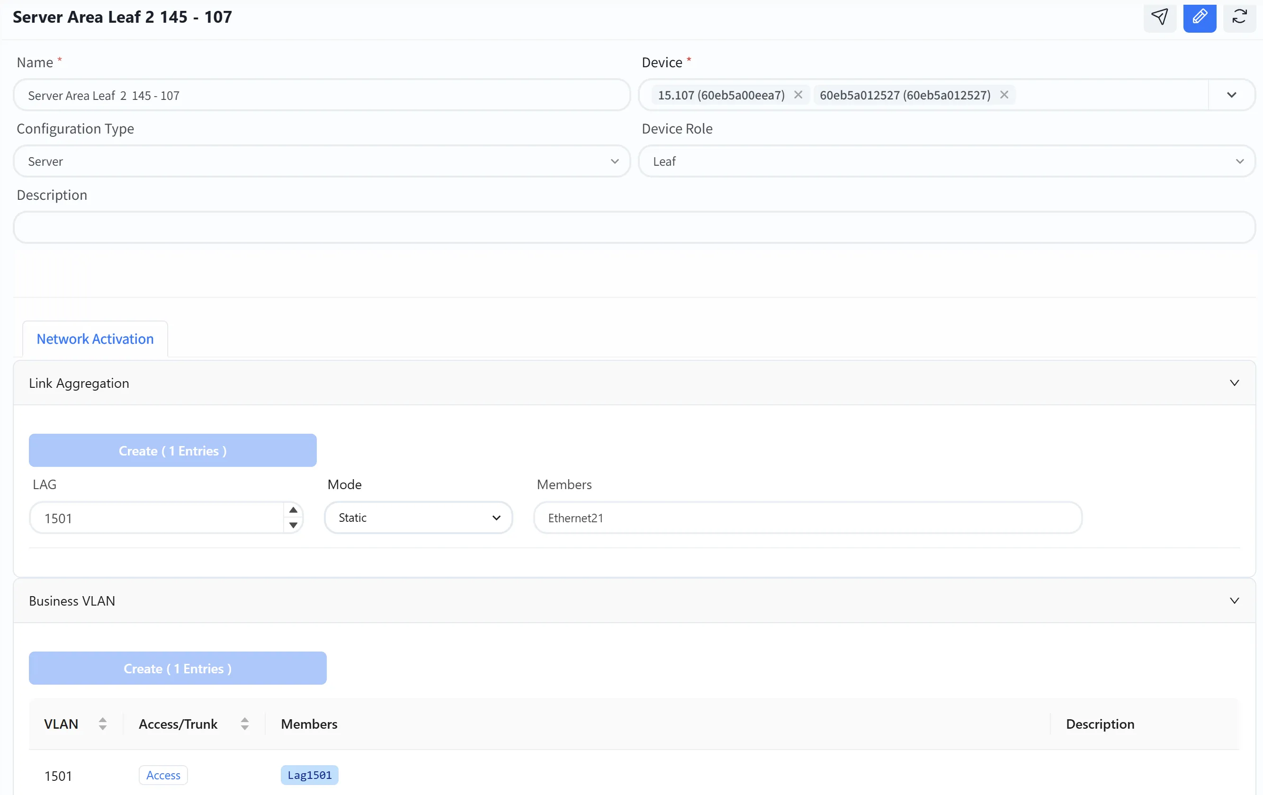Decrement the LAG value with down arrow
This screenshot has width=1263, height=795.
coord(293,525)
